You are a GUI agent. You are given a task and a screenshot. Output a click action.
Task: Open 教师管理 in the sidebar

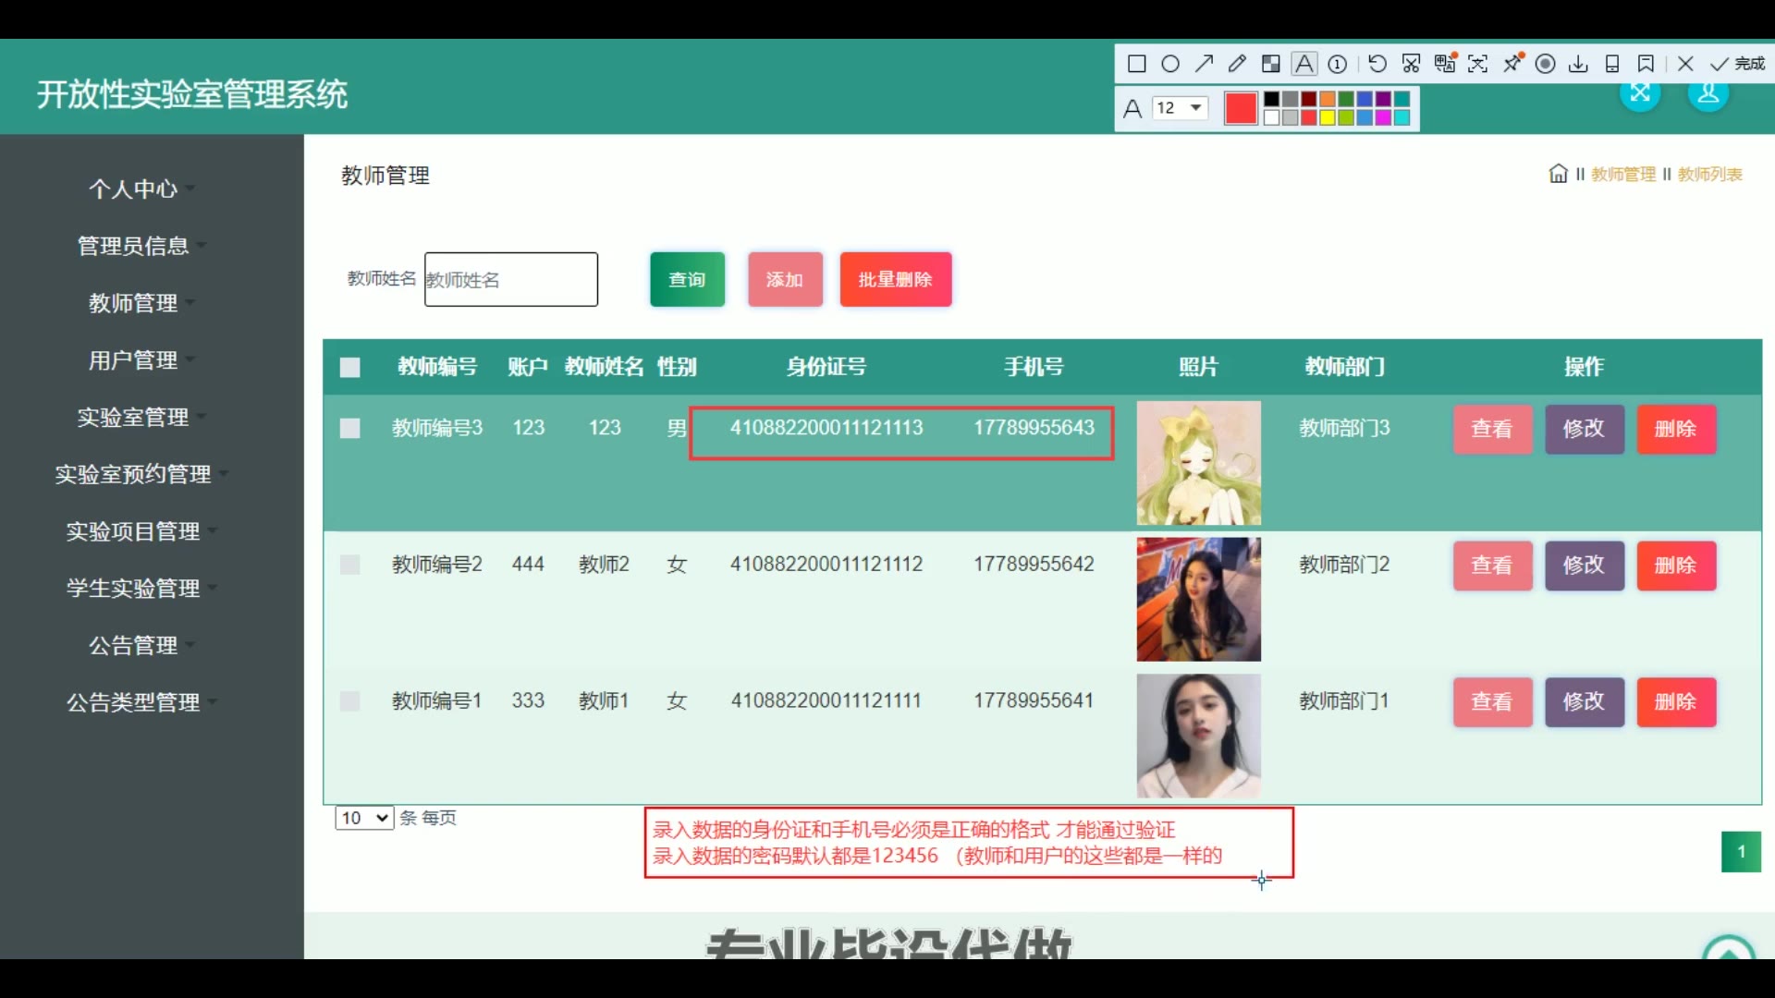133,303
